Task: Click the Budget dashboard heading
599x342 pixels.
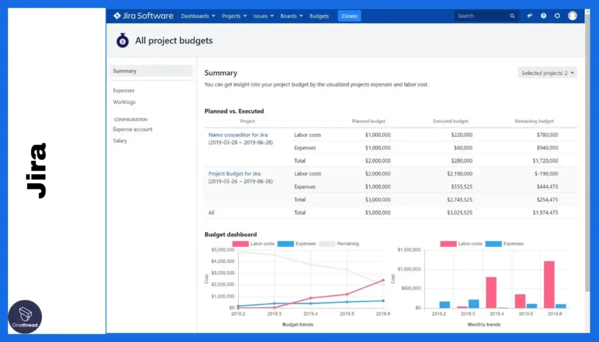Action: point(230,234)
